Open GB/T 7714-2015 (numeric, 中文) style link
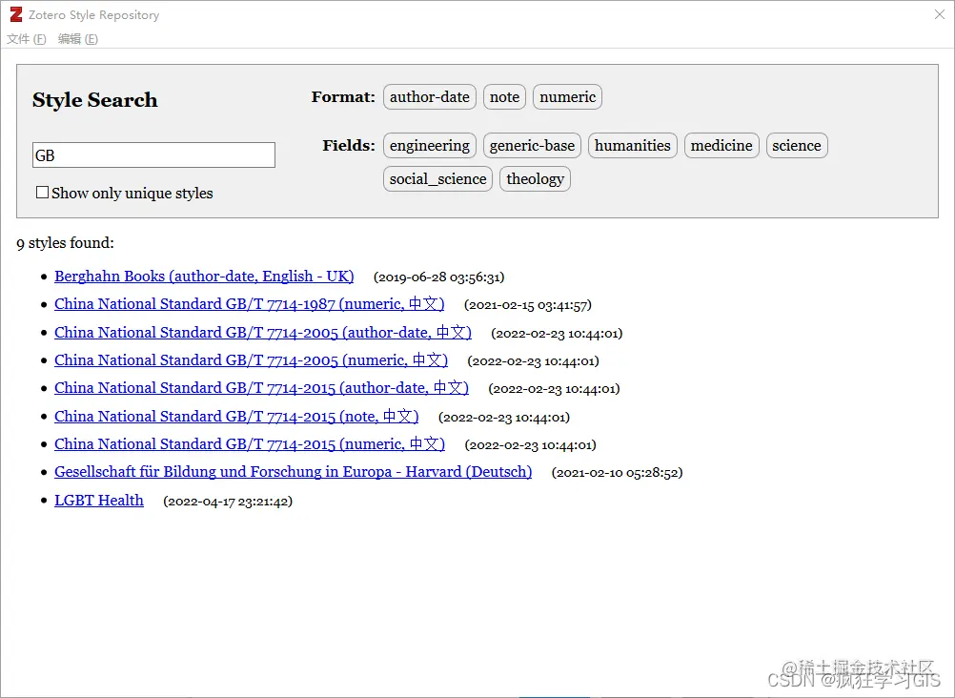 250,443
